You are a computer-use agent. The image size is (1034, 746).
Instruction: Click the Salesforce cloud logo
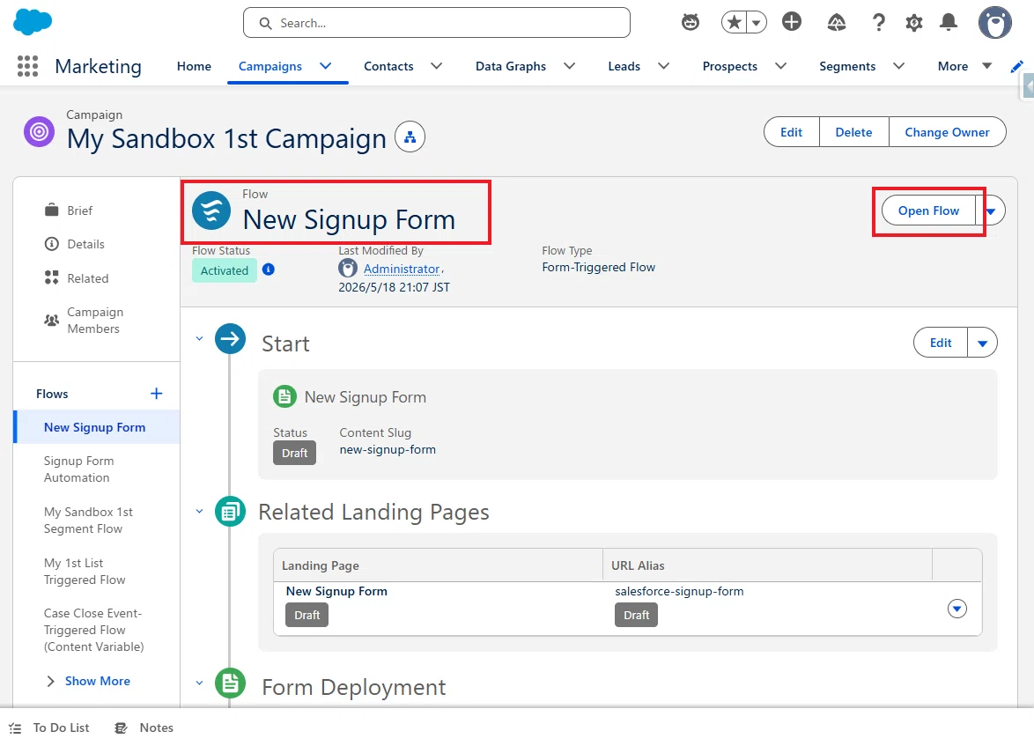[33, 22]
